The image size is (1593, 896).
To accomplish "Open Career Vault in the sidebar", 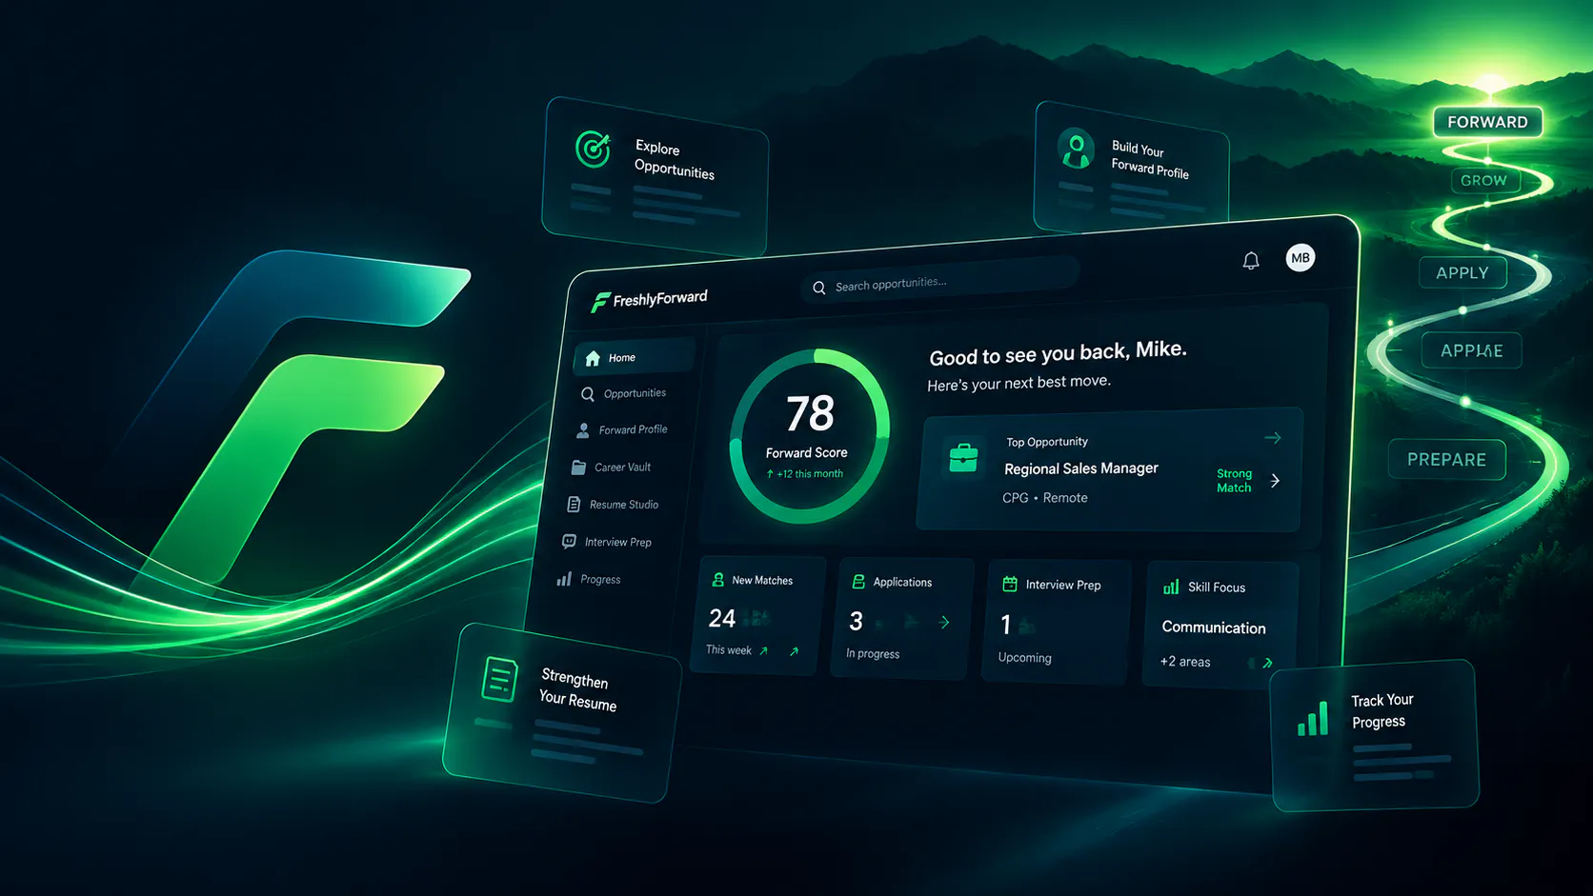I will pyautogui.click(x=611, y=468).
